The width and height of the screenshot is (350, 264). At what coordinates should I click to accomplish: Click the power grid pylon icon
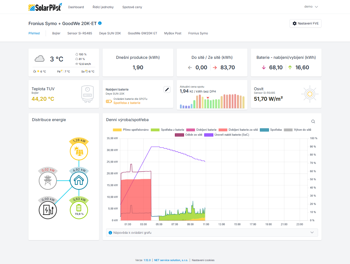(x=48, y=181)
